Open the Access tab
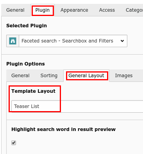 click(x=107, y=10)
